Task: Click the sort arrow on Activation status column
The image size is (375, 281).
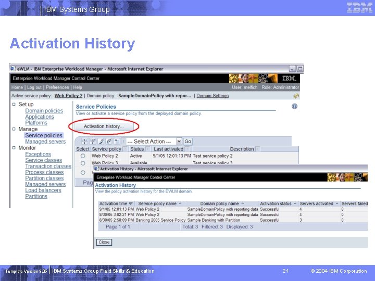Action: point(295,203)
